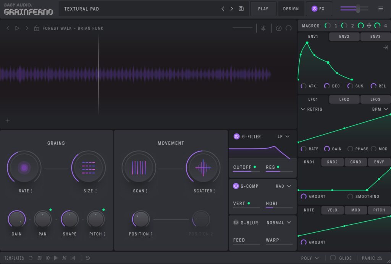The height and width of the screenshot is (264, 391).
Task: Click the history reset icon in templates bar
Action: pyautogui.click(x=87, y=258)
